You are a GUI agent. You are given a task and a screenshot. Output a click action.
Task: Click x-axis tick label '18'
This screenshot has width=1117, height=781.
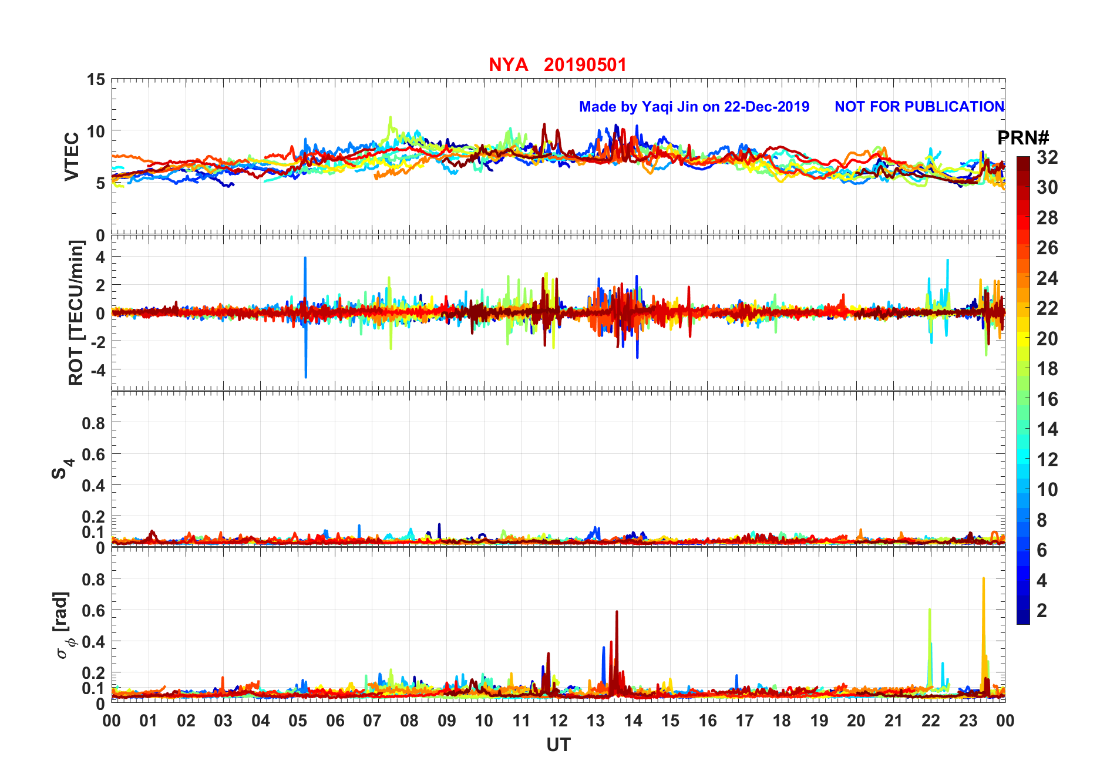[x=782, y=721]
